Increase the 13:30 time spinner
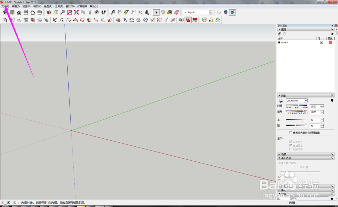The width and height of the screenshot is (338, 207). coord(322,106)
